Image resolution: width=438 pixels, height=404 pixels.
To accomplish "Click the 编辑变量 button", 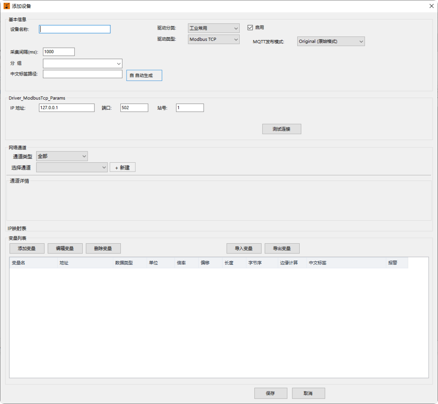I will point(65,249).
